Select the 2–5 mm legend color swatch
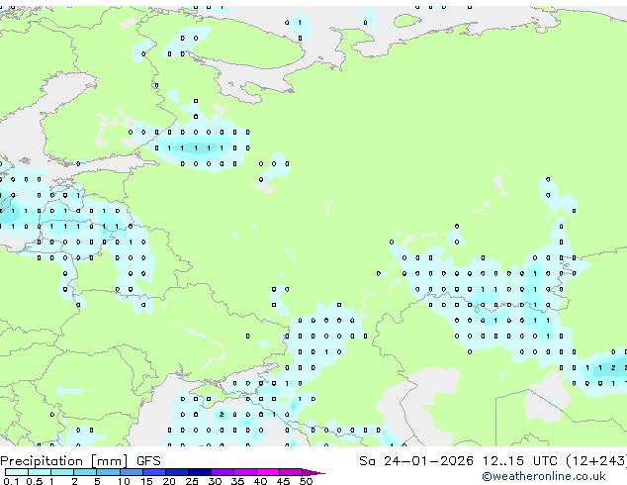Screen dimensions: 627x485 point(85,472)
